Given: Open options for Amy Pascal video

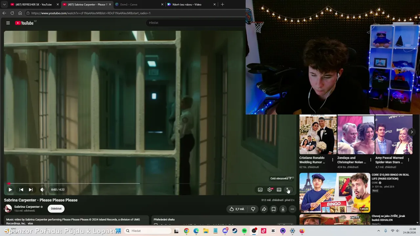Looking at the screenshot, I should pyautogui.click(x=409, y=160).
